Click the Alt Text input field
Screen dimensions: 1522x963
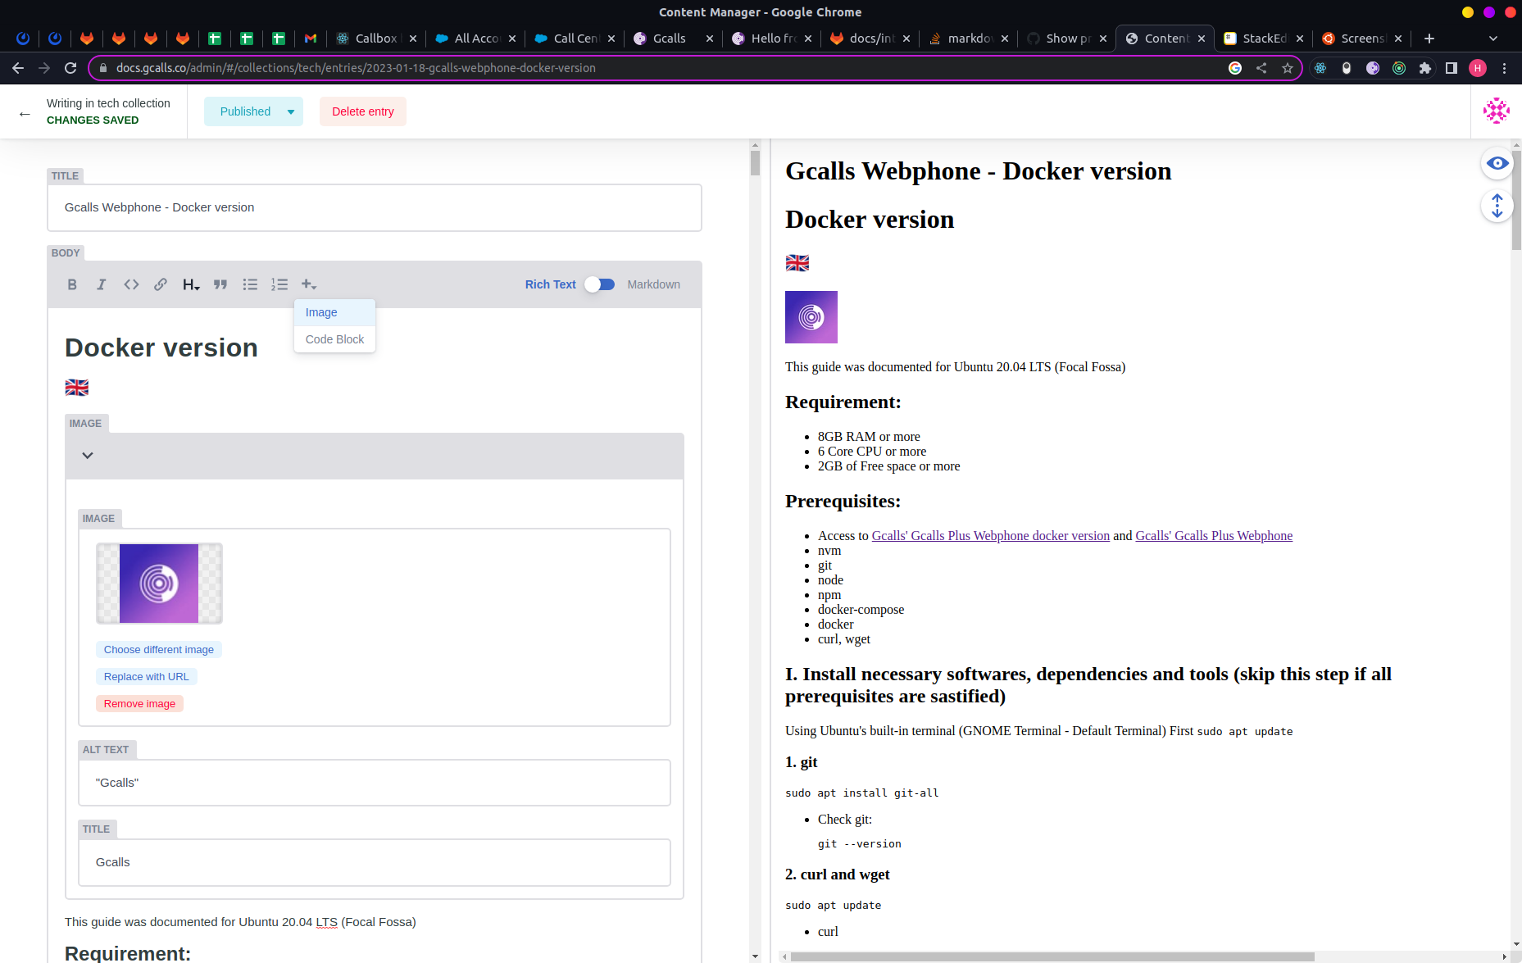pos(375,783)
